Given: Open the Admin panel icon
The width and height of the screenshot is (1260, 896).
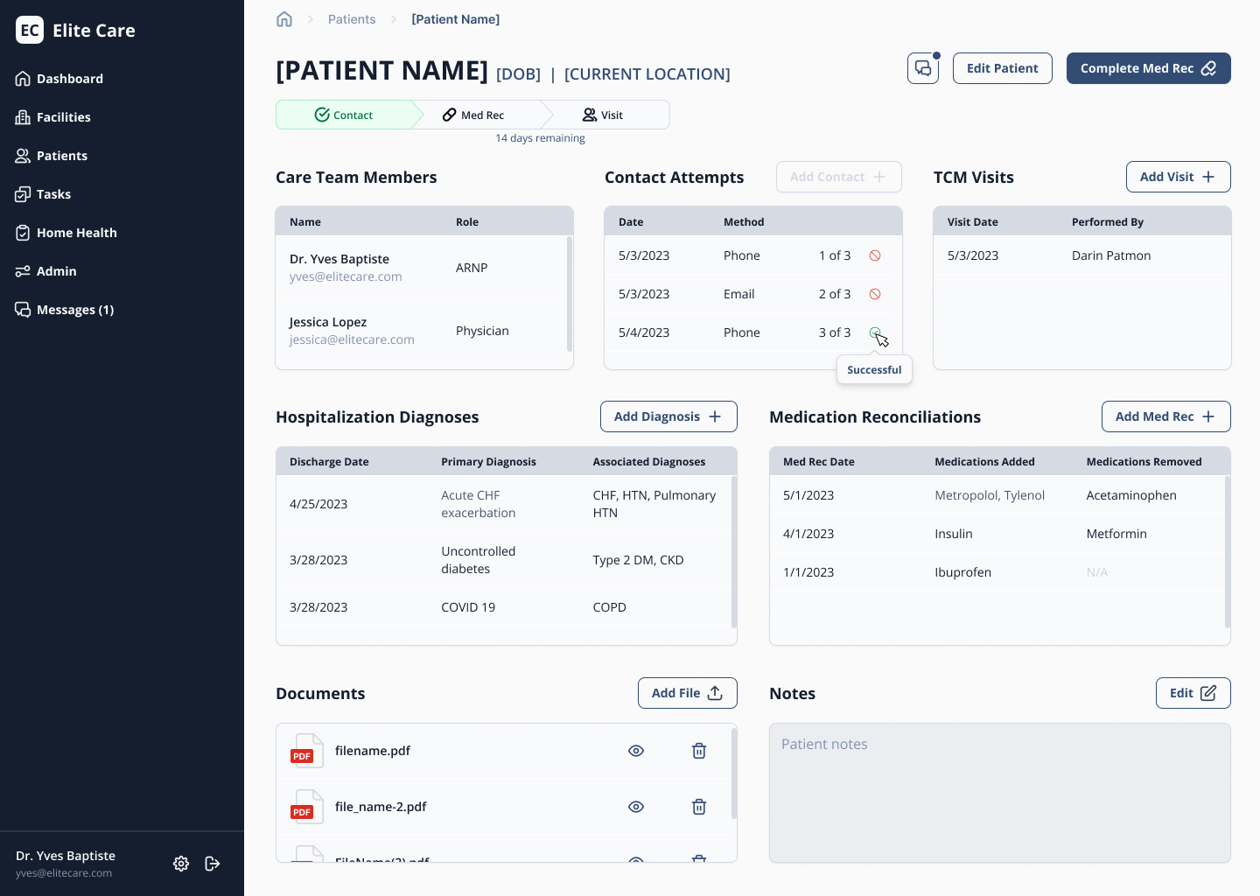Looking at the screenshot, I should [x=23, y=271].
